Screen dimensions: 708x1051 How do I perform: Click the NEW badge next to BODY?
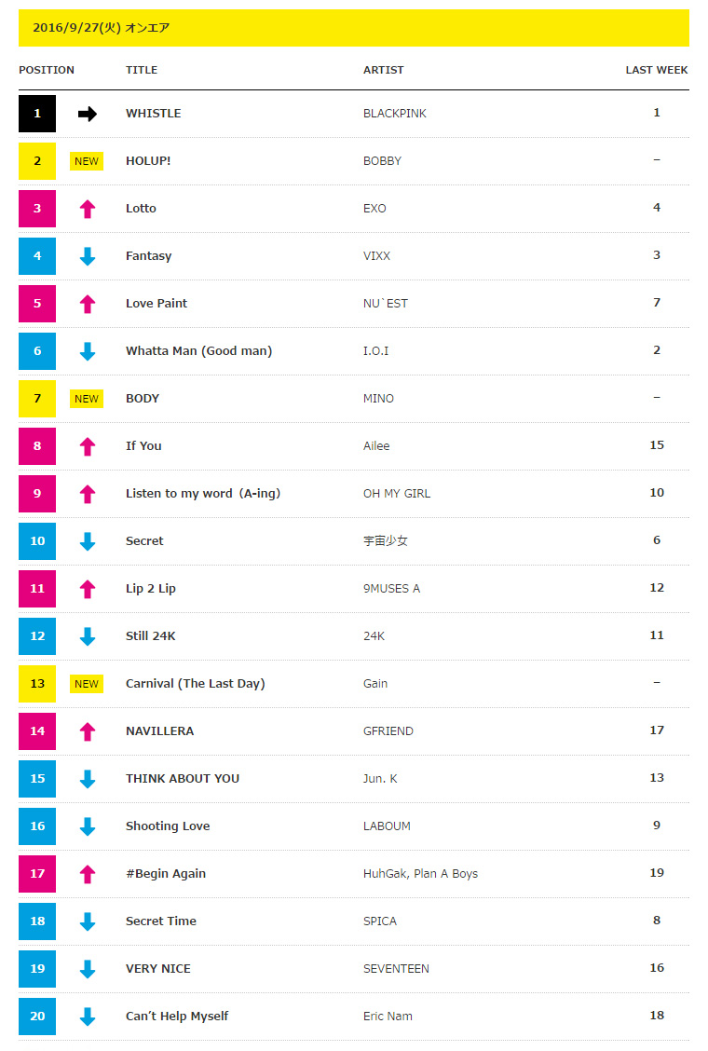(87, 399)
